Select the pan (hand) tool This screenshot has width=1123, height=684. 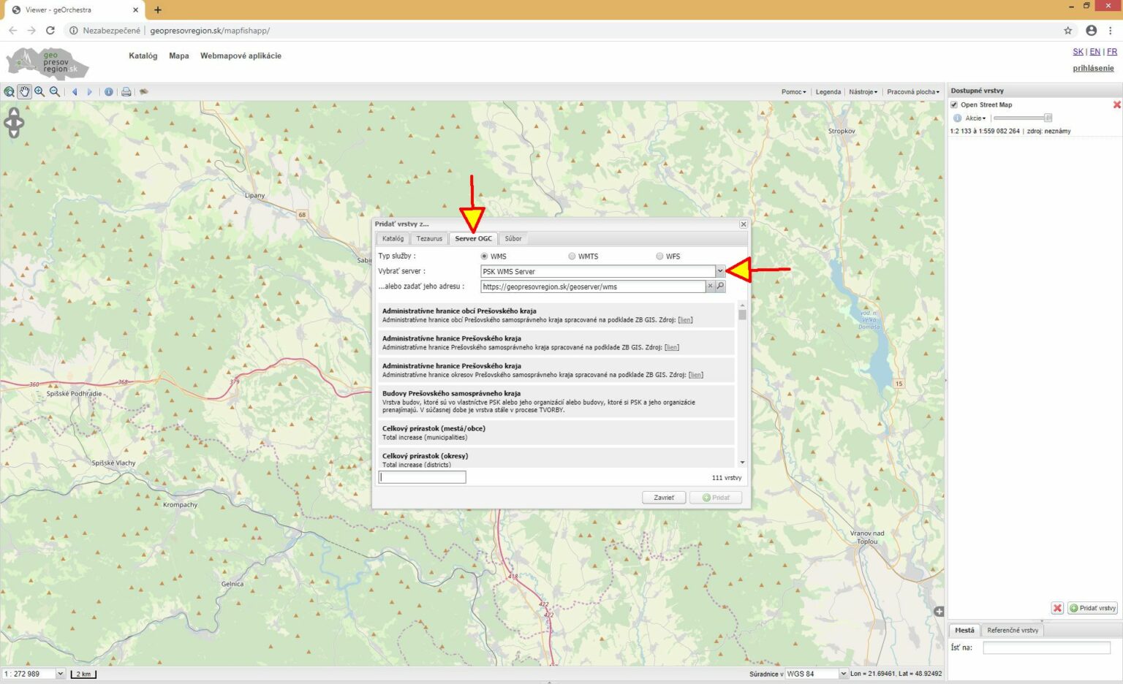pyautogui.click(x=24, y=91)
